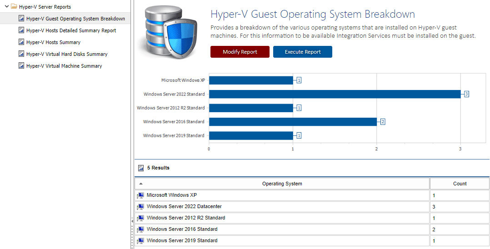Click count cell 2 for Server 2016 Standard
Viewport: 490px width, 249px height.
tap(460, 229)
